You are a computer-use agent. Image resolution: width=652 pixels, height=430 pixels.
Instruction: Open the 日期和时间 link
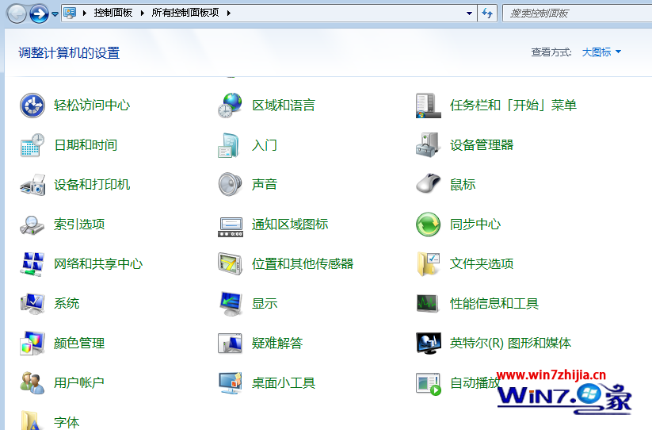coord(86,145)
